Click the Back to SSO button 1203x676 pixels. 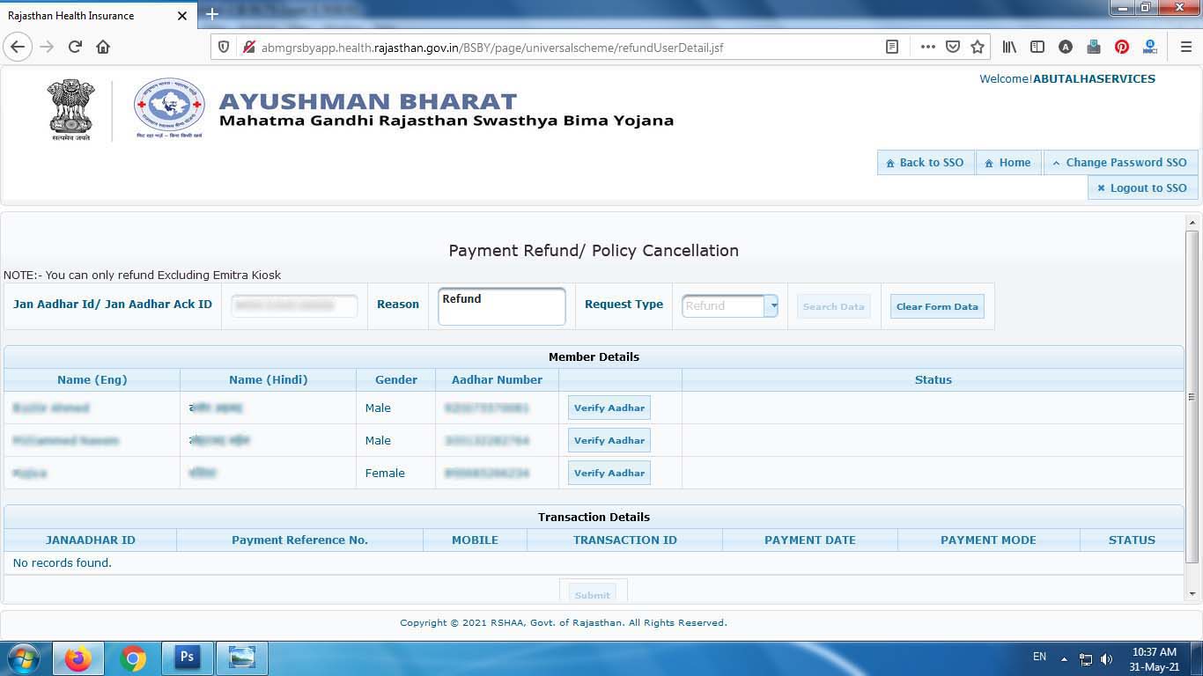click(x=926, y=162)
